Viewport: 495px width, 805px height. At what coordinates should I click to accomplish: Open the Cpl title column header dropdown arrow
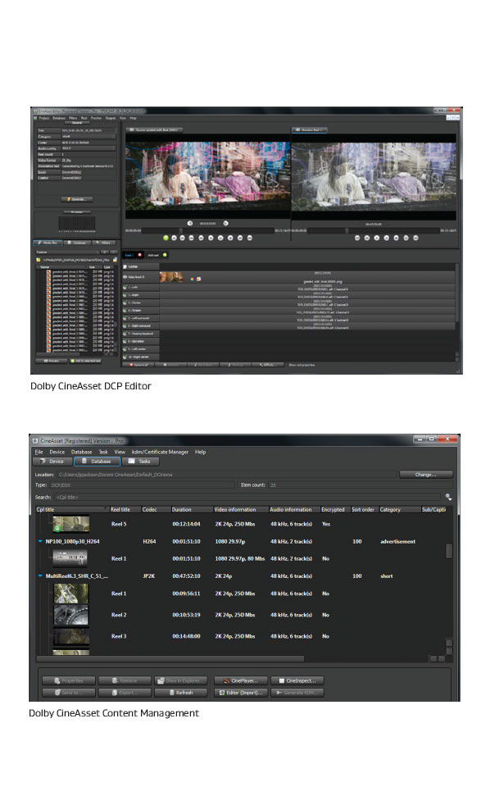tap(105, 510)
